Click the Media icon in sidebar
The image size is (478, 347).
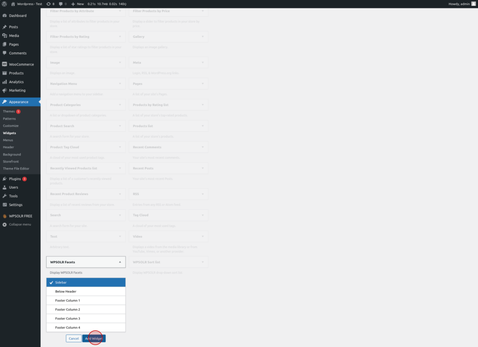(x=5, y=35)
